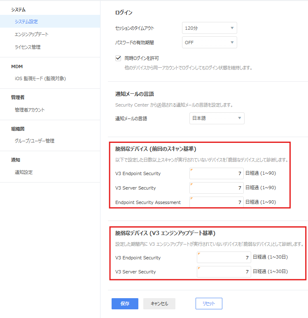Click Endpoint Security Assessment days field
This screenshot has height=318, width=308.
click(217, 202)
